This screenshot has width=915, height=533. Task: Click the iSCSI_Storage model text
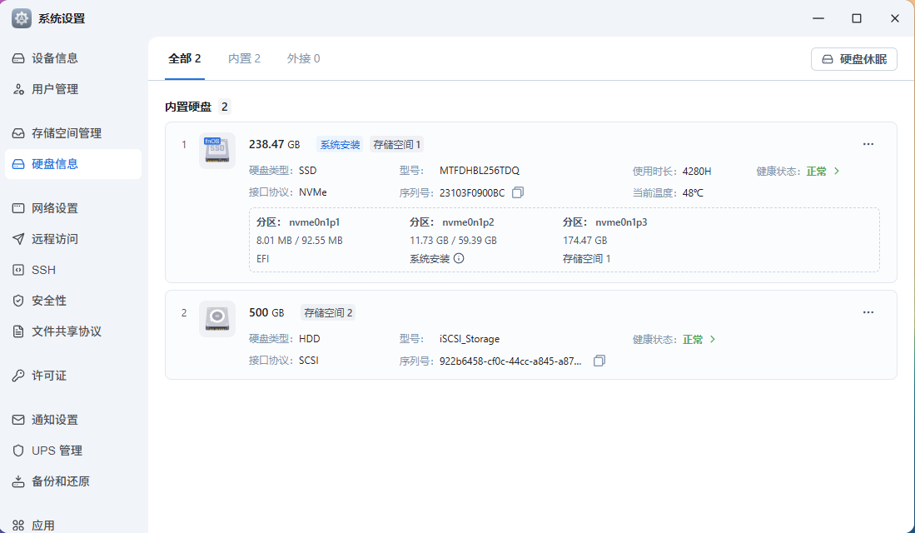click(470, 339)
